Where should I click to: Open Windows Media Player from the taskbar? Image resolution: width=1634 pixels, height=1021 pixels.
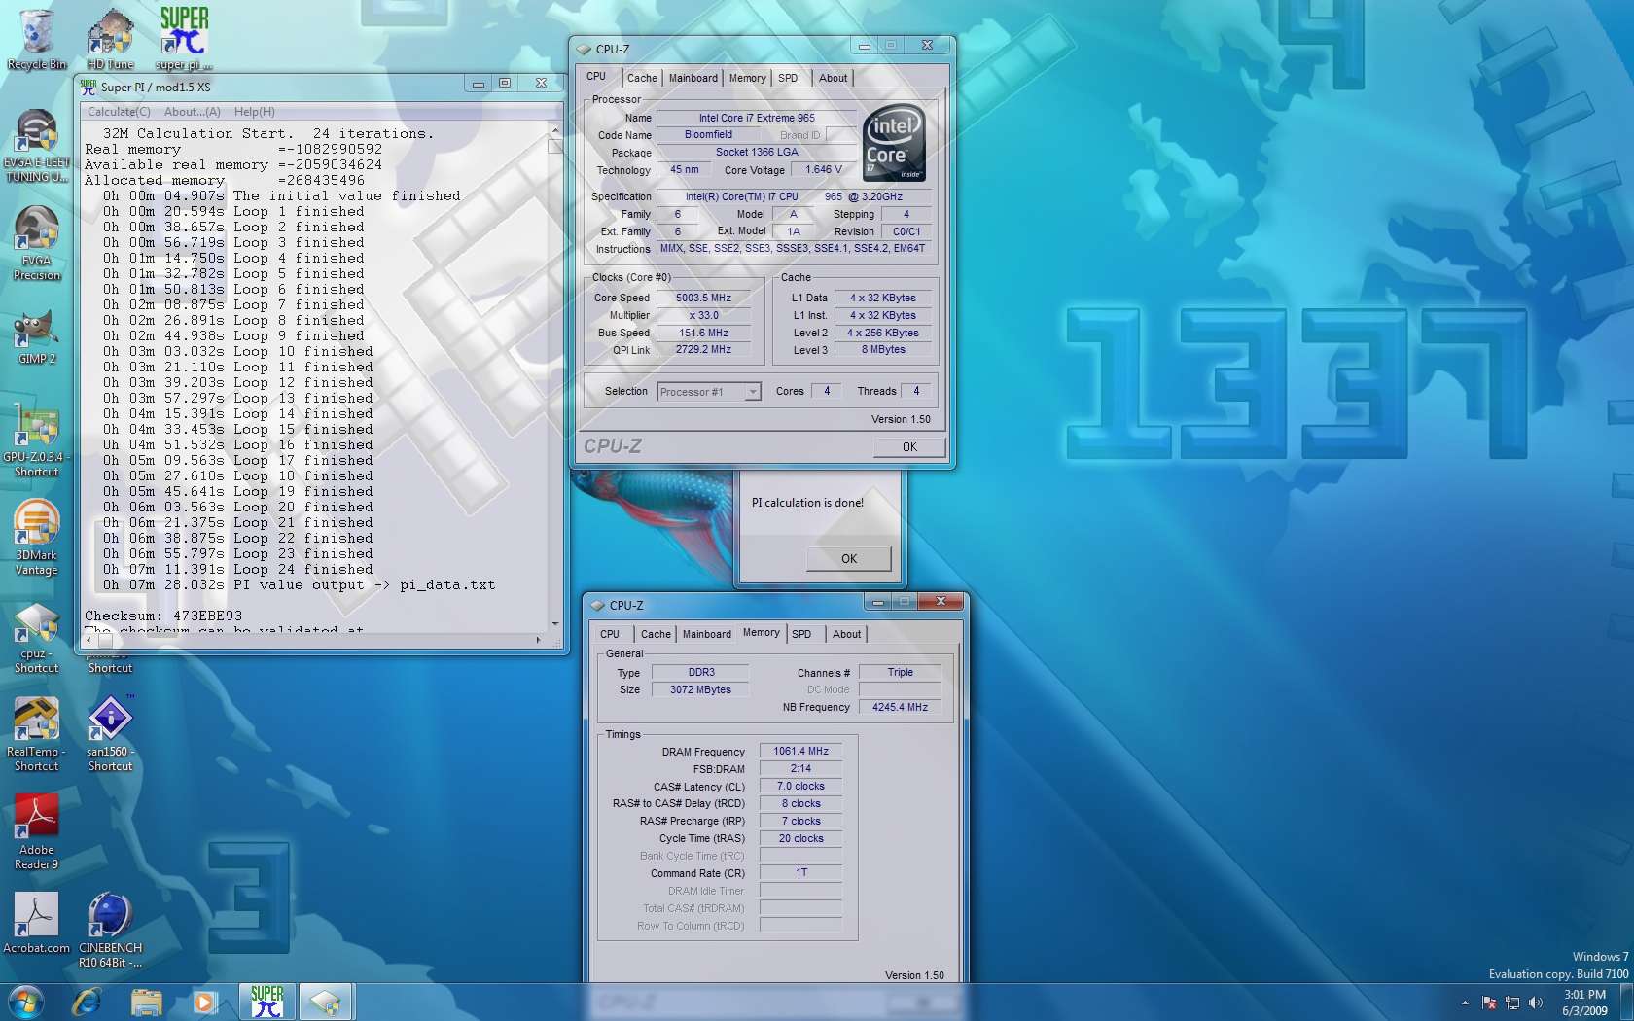[204, 1002]
